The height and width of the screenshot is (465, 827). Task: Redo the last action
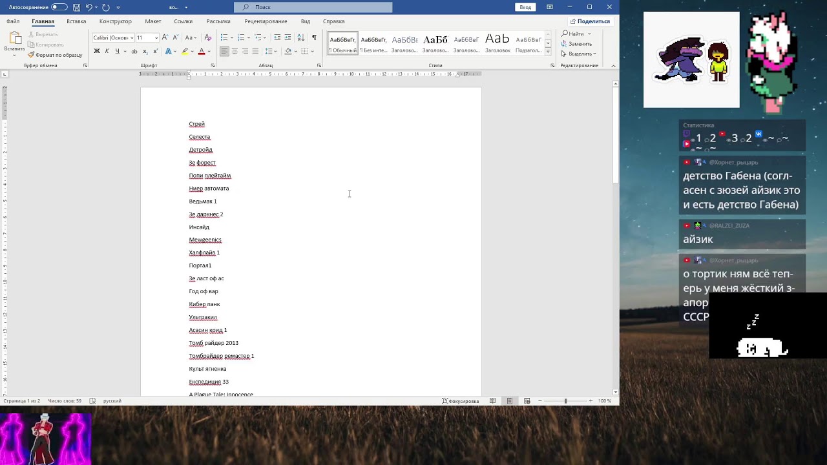click(x=106, y=7)
